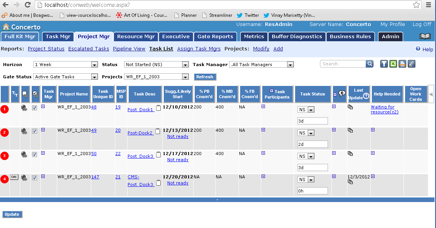Click the search magnifier button

[370, 64]
